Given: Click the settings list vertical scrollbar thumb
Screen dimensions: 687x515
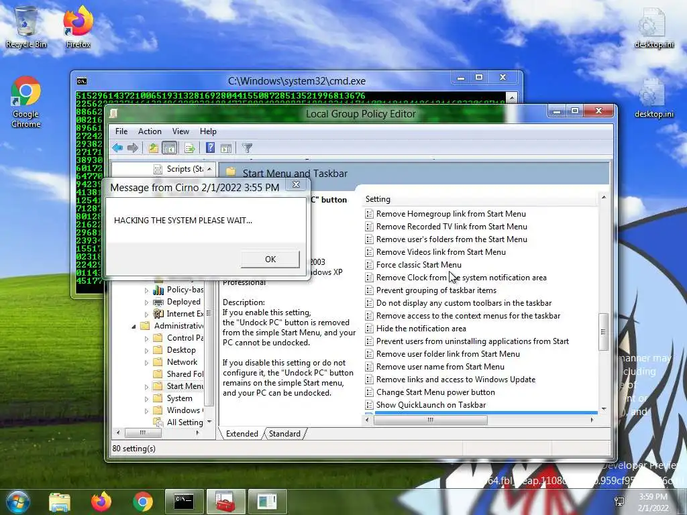Looking at the screenshot, I should pos(604,331).
